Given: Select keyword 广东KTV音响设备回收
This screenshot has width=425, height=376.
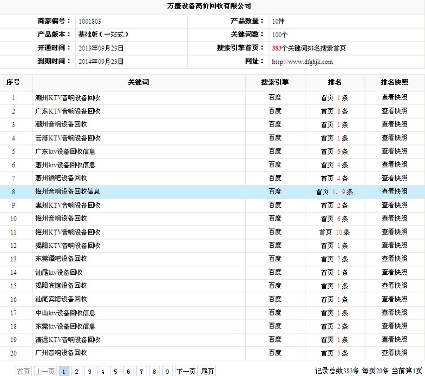Looking at the screenshot, I should (x=68, y=111).
